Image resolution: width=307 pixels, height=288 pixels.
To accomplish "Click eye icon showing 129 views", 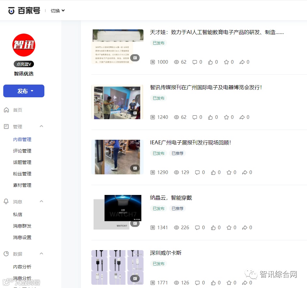I will (x=177, y=172).
